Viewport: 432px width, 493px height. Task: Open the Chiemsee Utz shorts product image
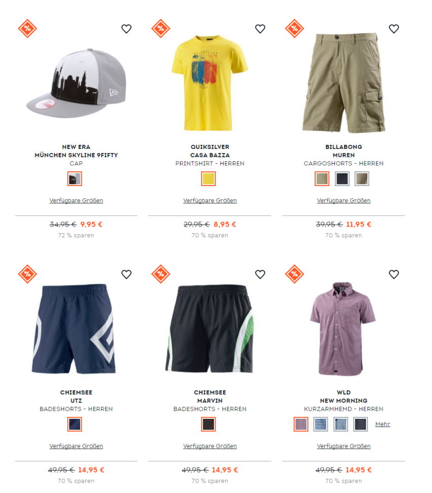(x=74, y=328)
